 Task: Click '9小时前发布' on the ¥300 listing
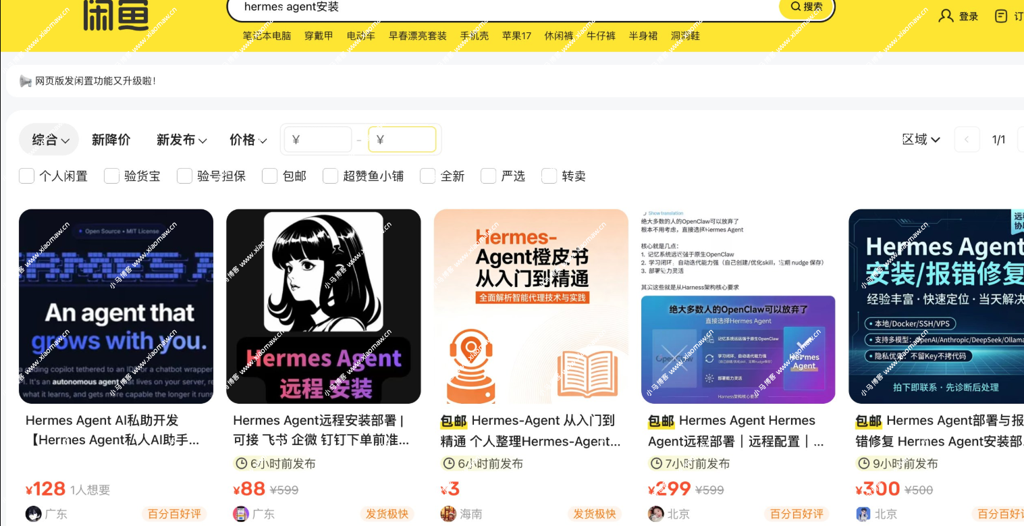tap(897, 464)
